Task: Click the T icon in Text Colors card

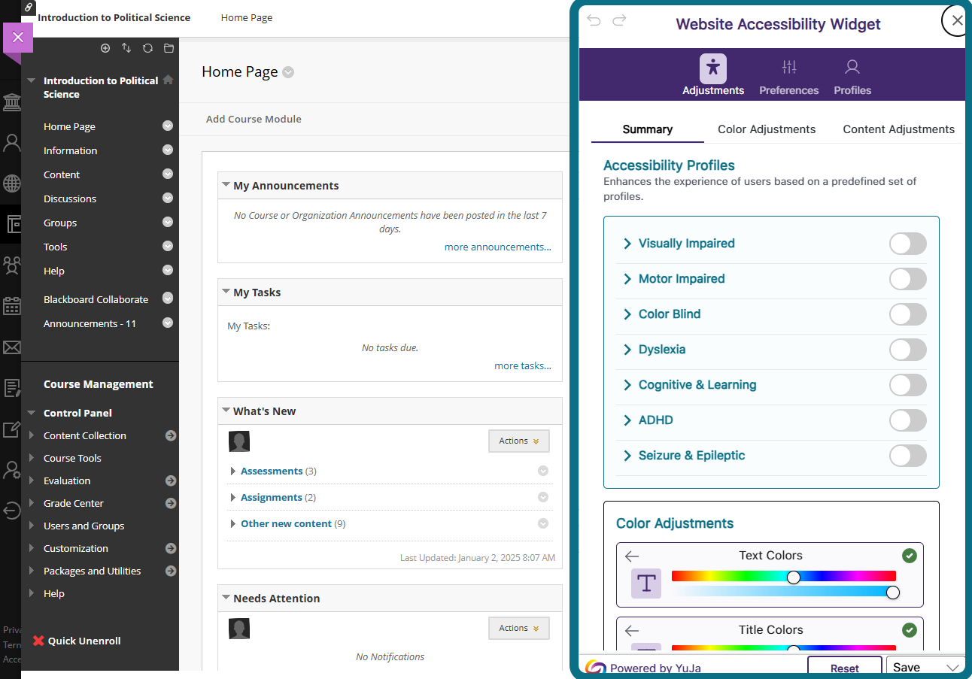Action: tap(646, 584)
